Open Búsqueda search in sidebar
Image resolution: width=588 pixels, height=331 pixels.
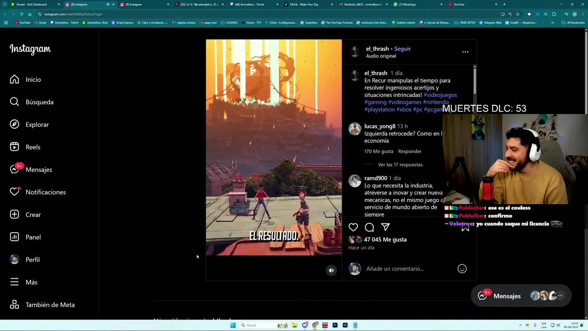(32, 102)
